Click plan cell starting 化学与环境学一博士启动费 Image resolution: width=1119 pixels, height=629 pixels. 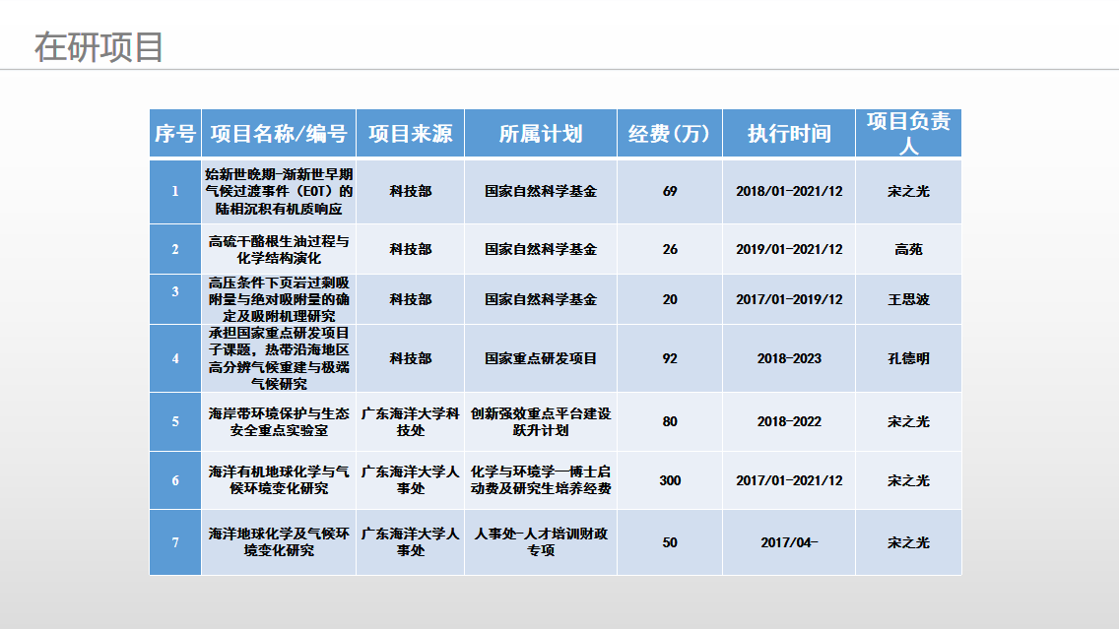coord(541,480)
